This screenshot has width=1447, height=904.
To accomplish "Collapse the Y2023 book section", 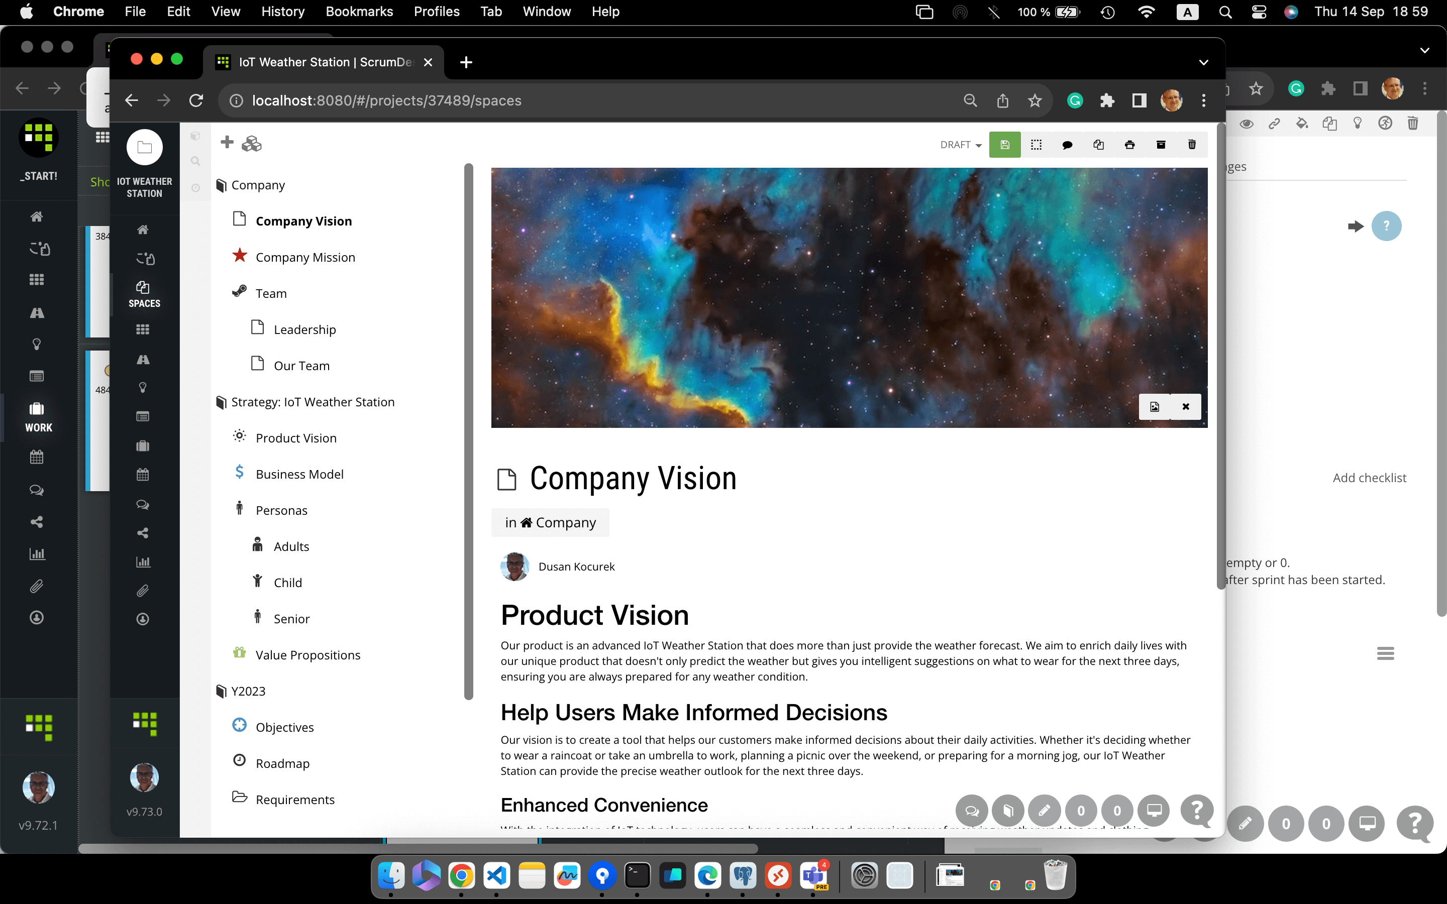I will [221, 691].
